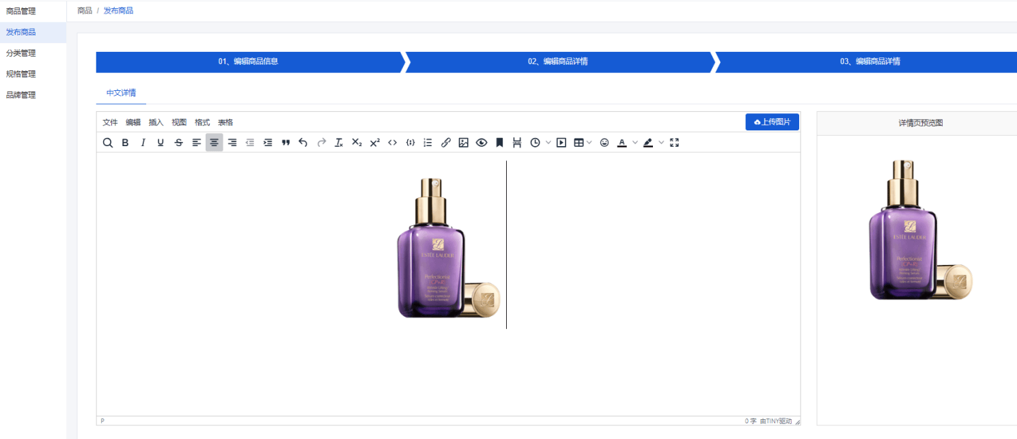Insert an anchor bookmark
The height and width of the screenshot is (439, 1017).
pyautogui.click(x=499, y=143)
